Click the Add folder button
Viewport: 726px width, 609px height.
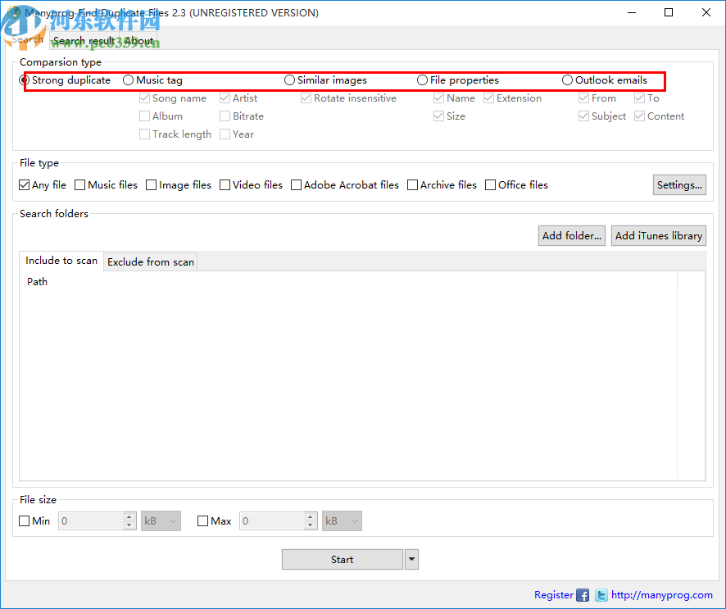(571, 235)
